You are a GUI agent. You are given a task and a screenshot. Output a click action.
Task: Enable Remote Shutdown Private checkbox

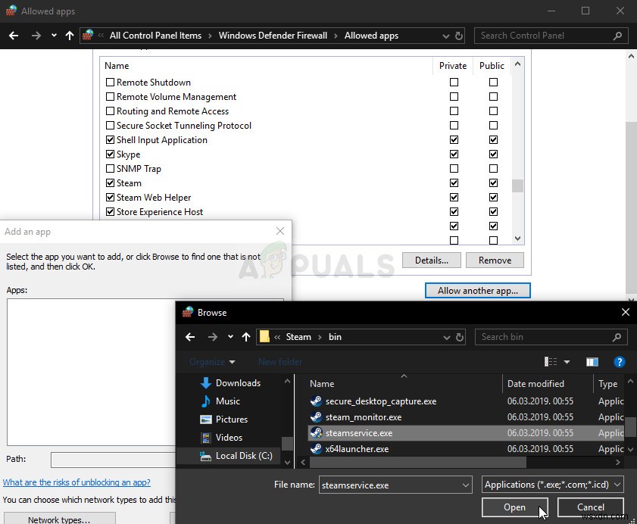tap(454, 83)
